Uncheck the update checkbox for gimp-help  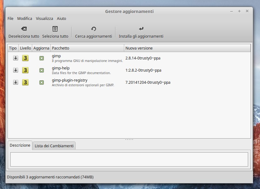pos(42,70)
